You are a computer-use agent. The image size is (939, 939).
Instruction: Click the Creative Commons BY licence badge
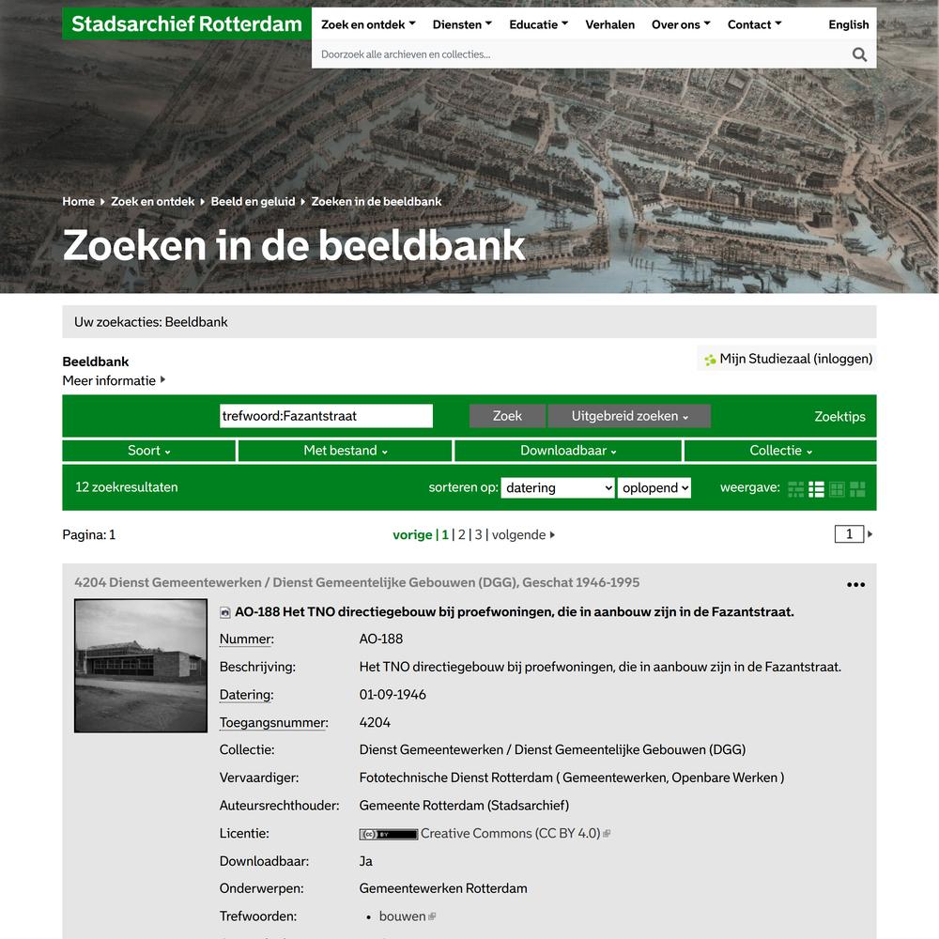pyautogui.click(x=388, y=834)
